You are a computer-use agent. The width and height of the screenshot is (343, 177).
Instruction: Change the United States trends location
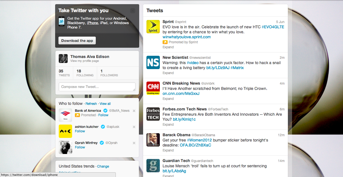click(103, 166)
